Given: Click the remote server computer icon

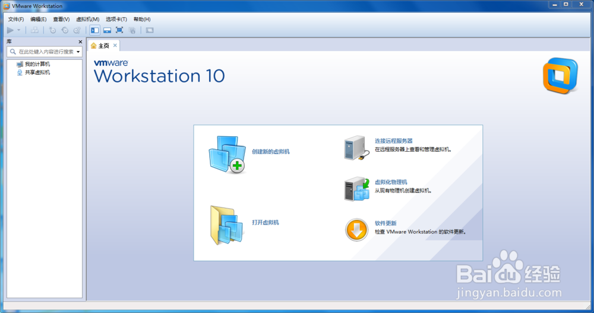Looking at the screenshot, I should point(357,148).
